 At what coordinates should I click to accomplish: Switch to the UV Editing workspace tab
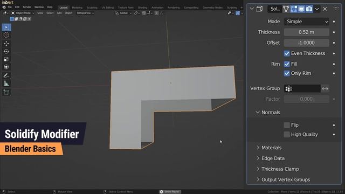point(108,8)
